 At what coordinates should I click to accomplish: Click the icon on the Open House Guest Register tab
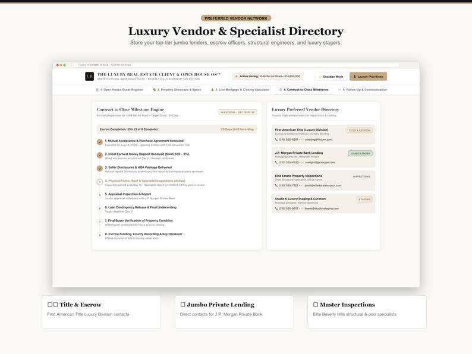(x=97, y=90)
